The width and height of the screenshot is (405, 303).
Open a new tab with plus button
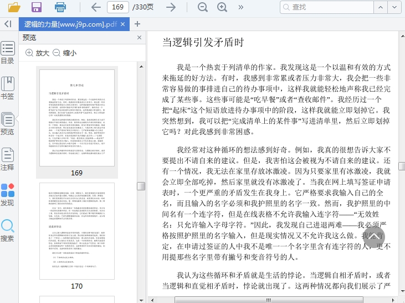[137, 24]
